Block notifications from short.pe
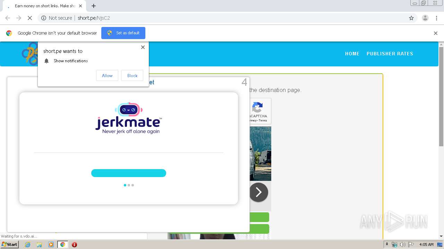444x249 pixels. click(132, 75)
